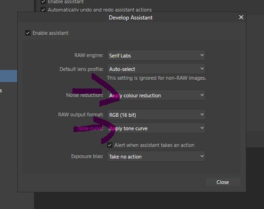
Task: Open the Default lens profile dropdown
Action: [x=156, y=69]
